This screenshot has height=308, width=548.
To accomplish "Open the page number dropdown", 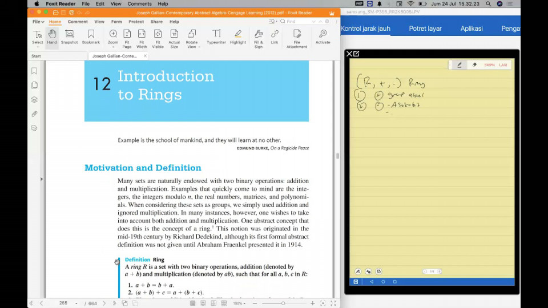I will coord(76,303).
